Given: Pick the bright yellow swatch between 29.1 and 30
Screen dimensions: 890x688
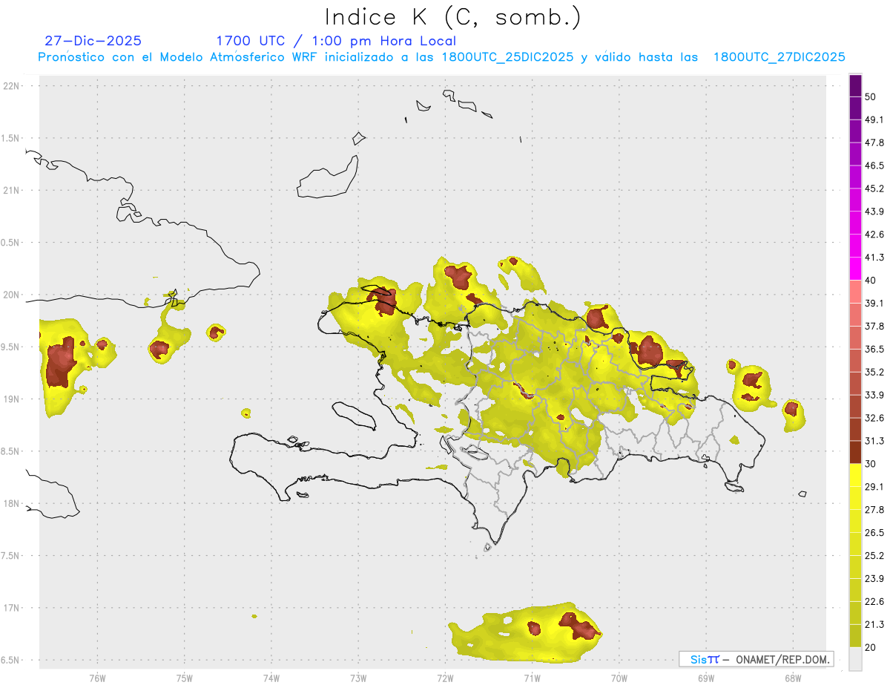Looking at the screenshot, I should point(856,476).
